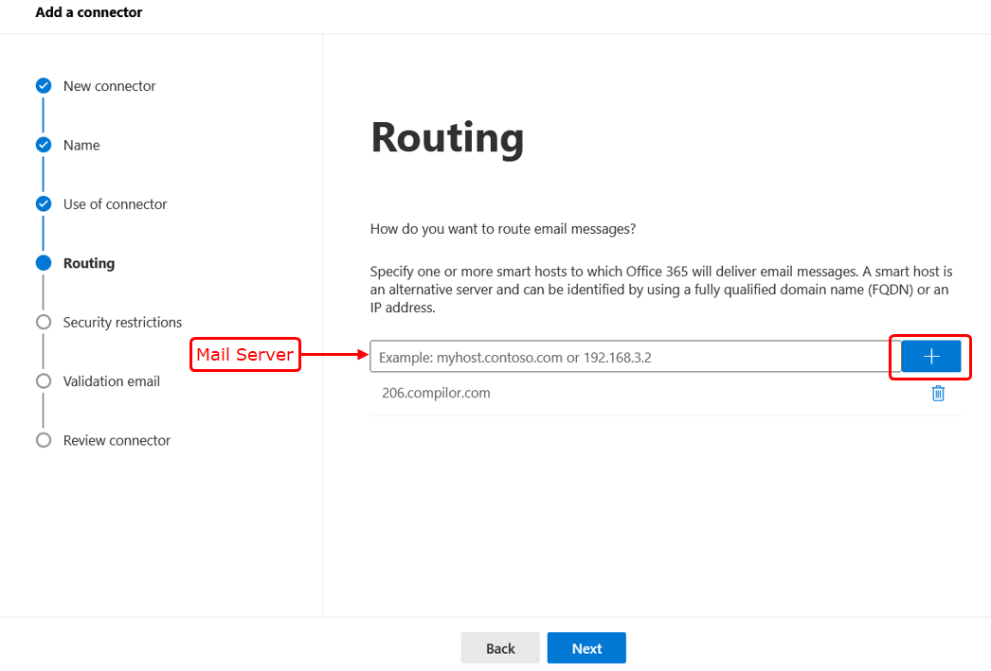The width and height of the screenshot is (991, 671).
Task: Open the Name step label in the wizard
Action: (x=81, y=145)
